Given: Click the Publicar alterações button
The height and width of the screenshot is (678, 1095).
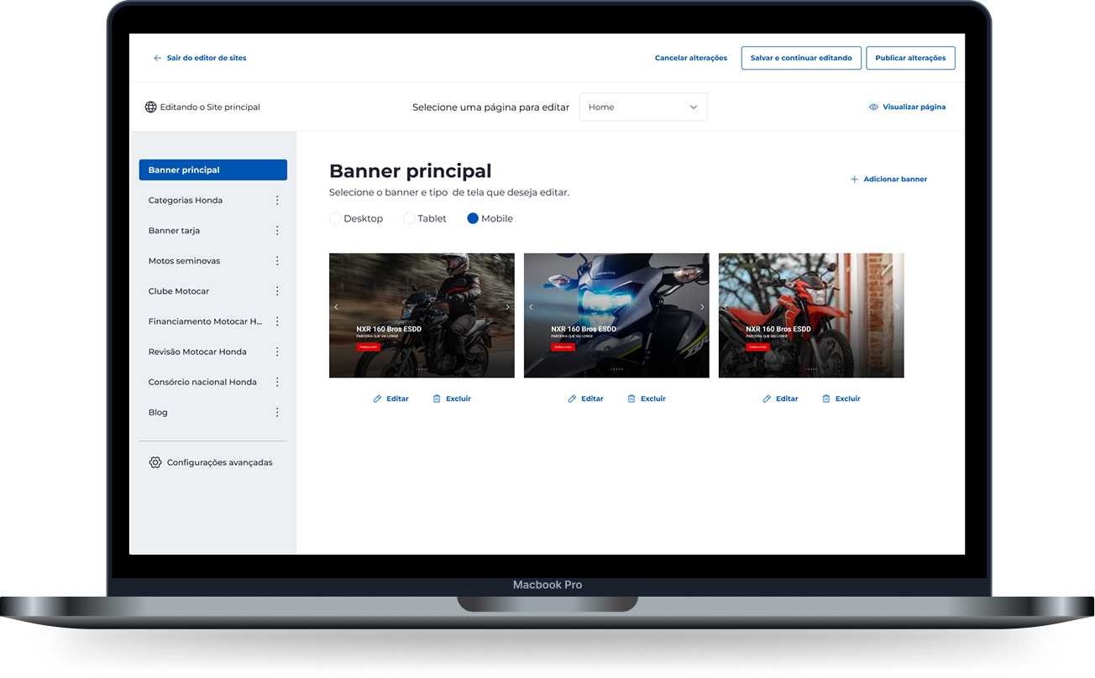Looking at the screenshot, I should click(910, 58).
